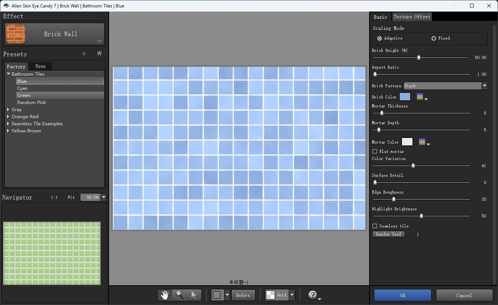This screenshot has height=305, width=498.
Task: Select the Magnifier zoom tool
Action: coord(180,295)
